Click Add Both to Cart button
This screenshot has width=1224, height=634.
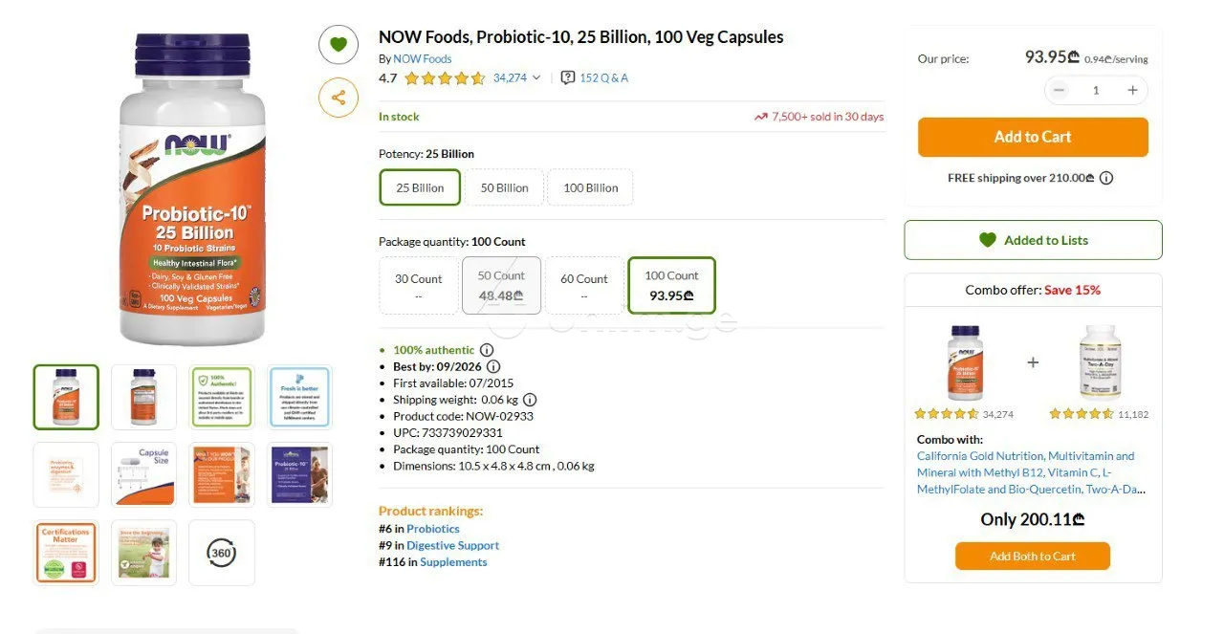pos(1032,556)
